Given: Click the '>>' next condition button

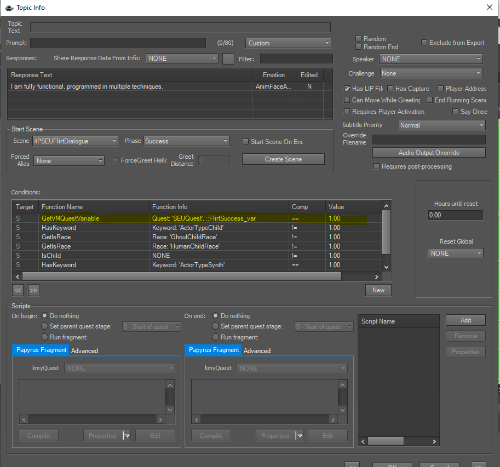Looking at the screenshot, I should (x=33, y=290).
